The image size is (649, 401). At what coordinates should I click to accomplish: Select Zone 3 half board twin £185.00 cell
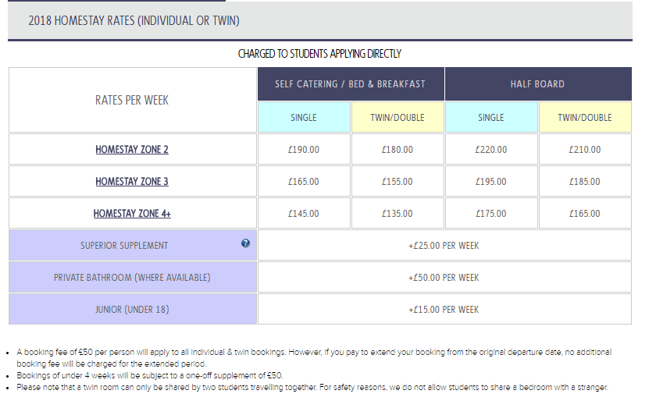[585, 182]
